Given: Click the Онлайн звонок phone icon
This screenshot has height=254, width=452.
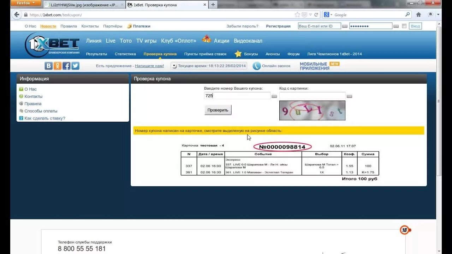Looking at the screenshot, I should pos(257,66).
